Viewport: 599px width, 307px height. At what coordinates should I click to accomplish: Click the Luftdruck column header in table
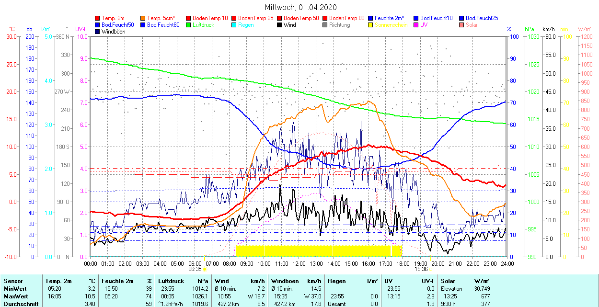[x=171, y=281]
